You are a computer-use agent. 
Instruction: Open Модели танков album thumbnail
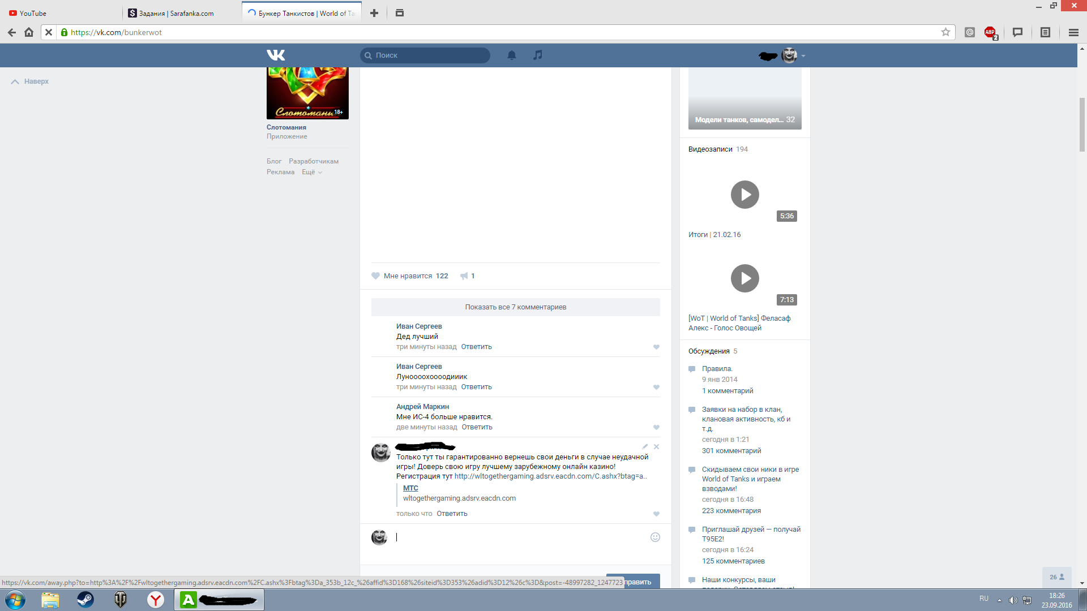coord(744,98)
